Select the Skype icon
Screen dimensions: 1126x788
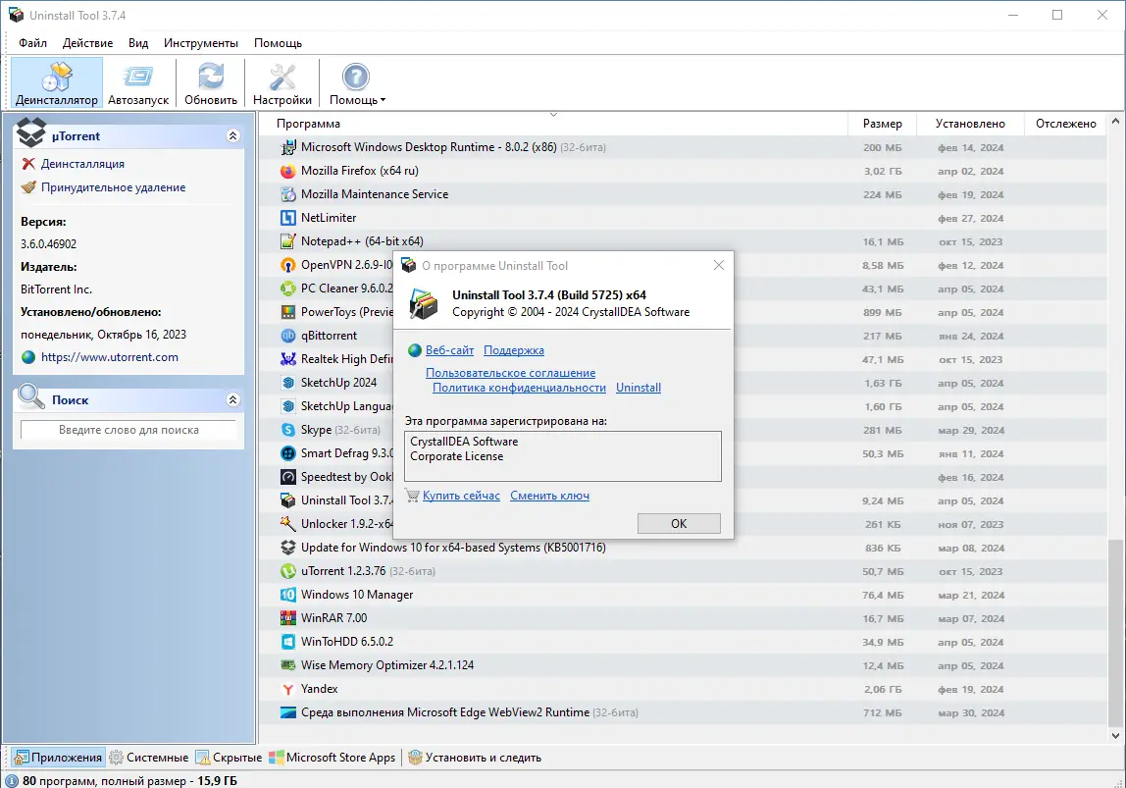pyautogui.click(x=288, y=430)
